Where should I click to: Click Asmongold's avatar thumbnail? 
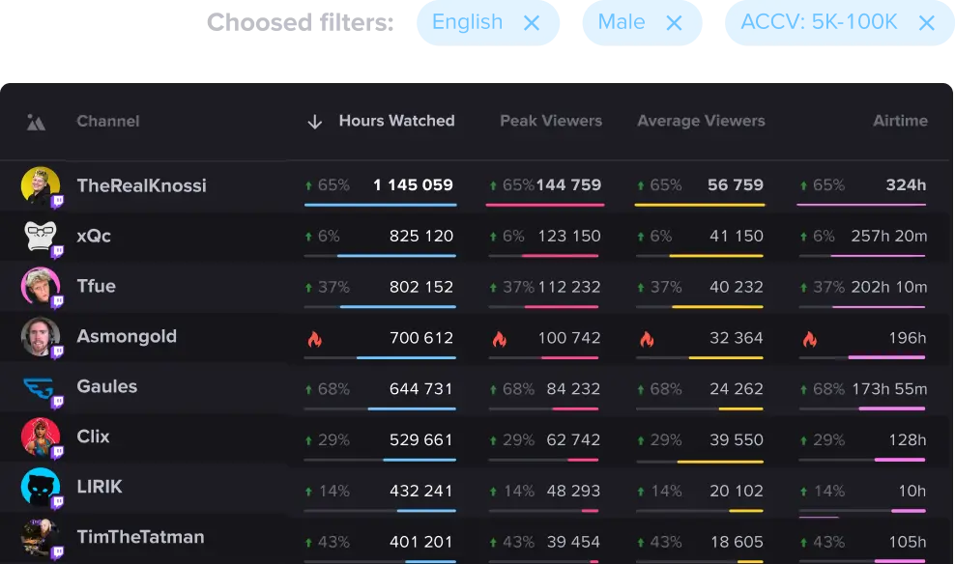[41, 336]
